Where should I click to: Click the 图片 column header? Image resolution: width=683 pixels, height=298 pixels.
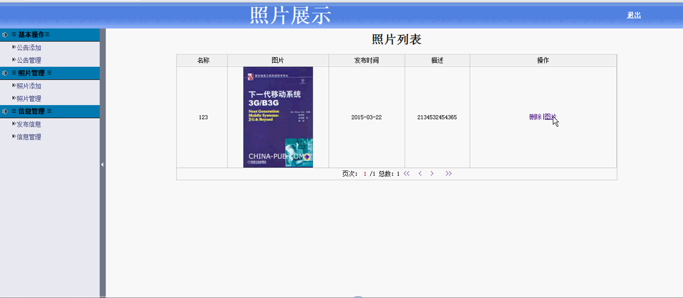(x=278, y=60)
